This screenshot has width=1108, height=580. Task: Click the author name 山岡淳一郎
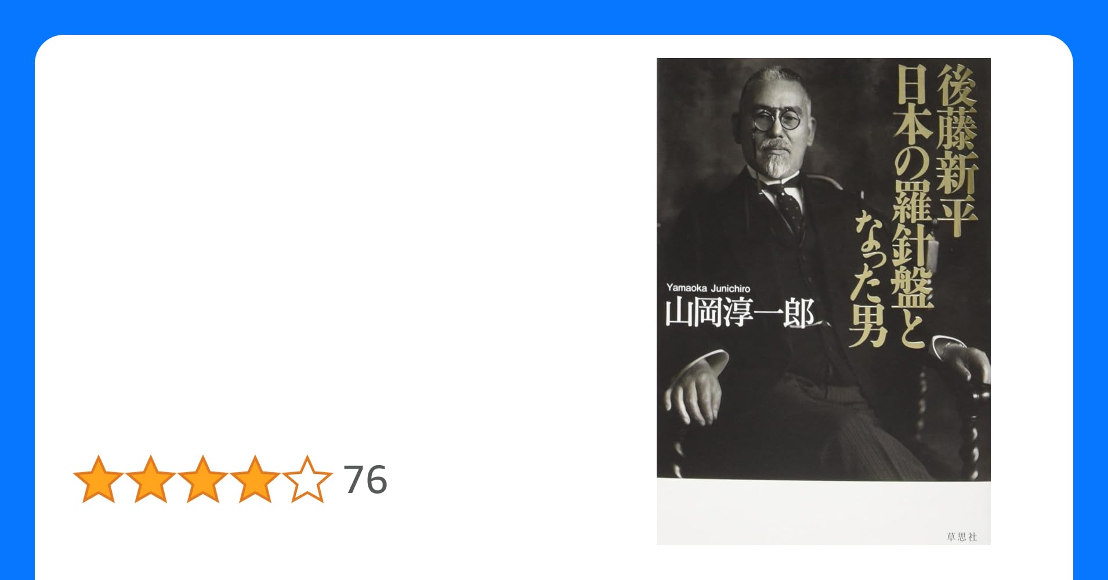740,313
